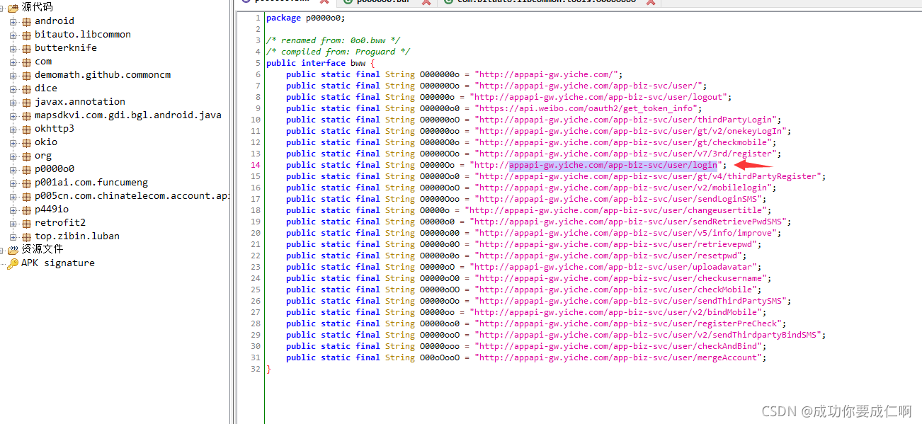Click the bitauto.libcommon package icon
This screenshot has width=922, height=424.
point(27,35)
